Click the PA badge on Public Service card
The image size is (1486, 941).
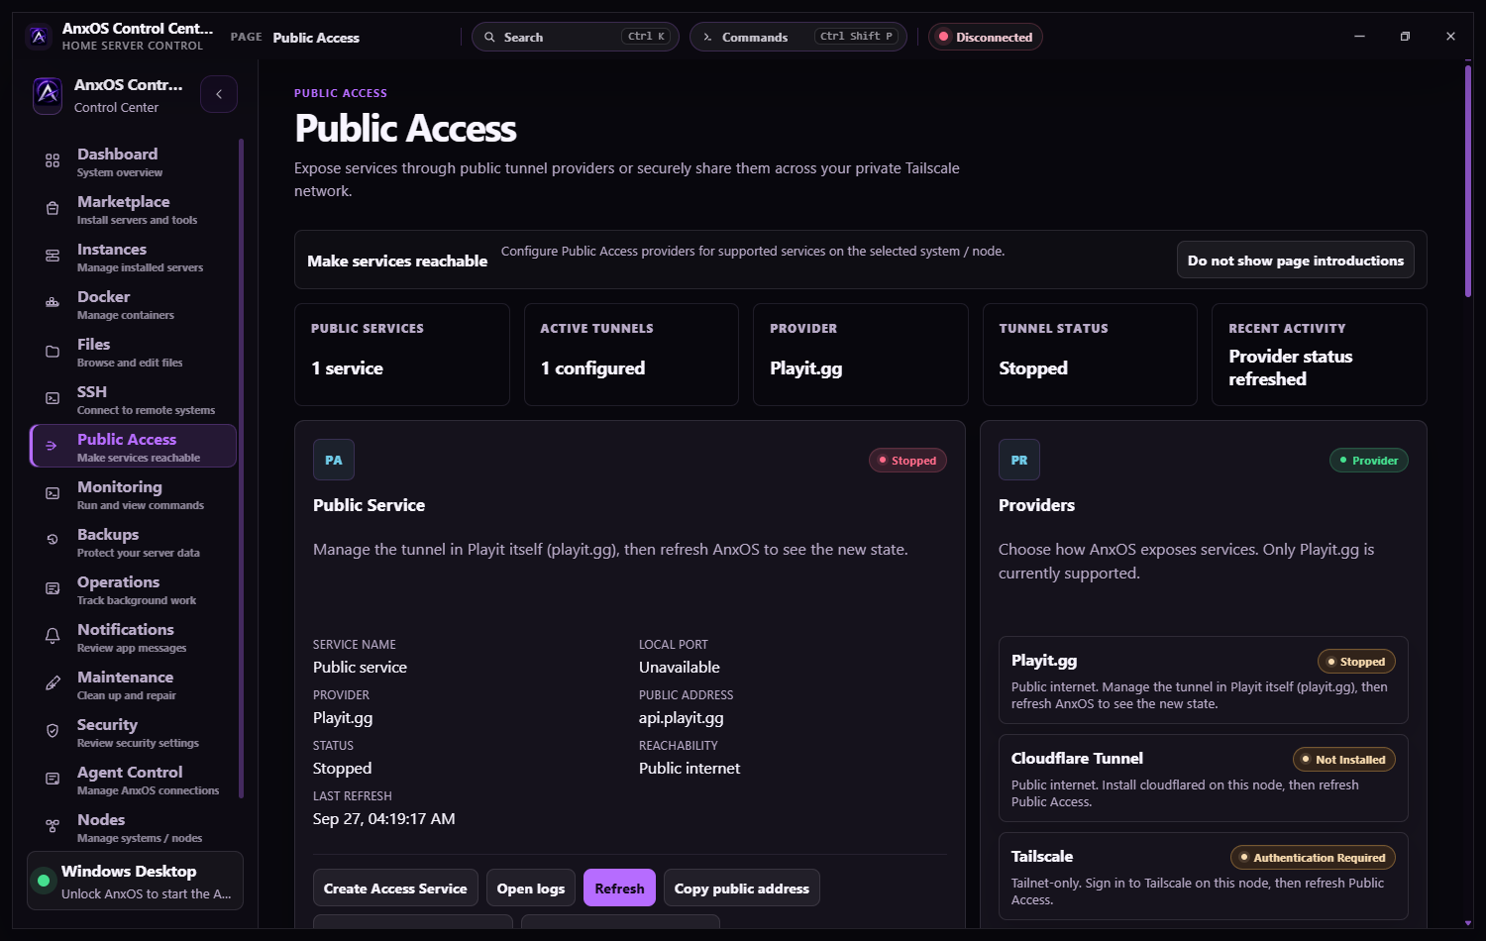click(334, 460)
